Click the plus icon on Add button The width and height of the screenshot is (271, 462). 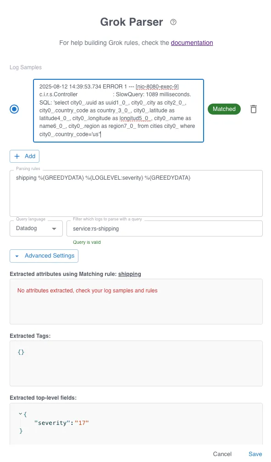coord(17,156)
